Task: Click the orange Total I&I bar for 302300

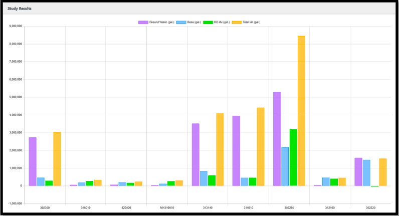Action: (x=57, y=159)
